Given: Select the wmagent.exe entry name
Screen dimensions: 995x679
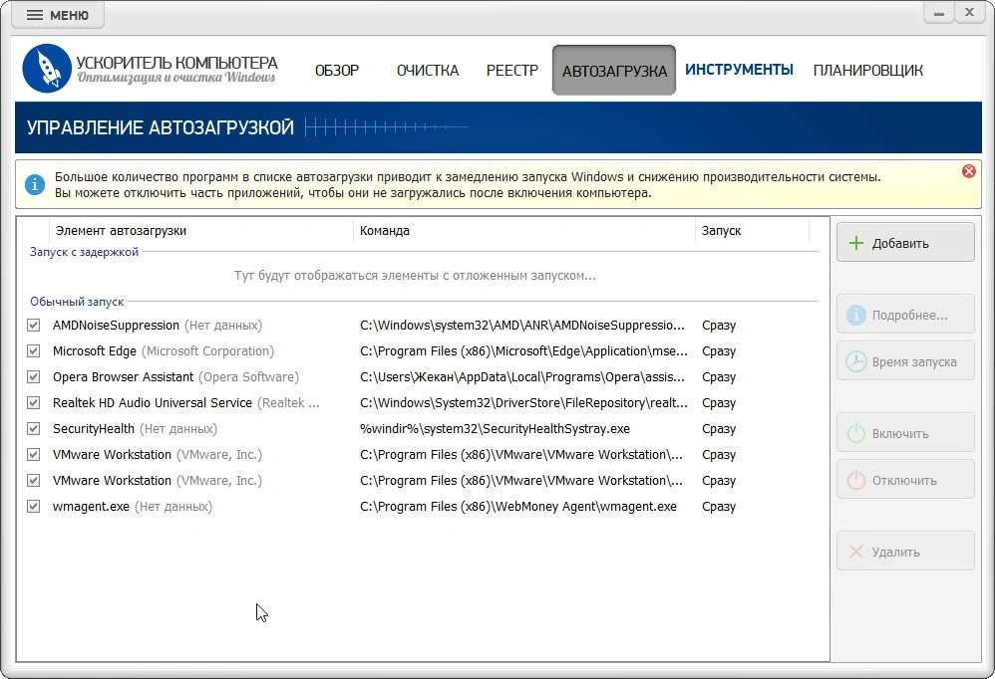Looking at the screenshot, I should [91, 507].
